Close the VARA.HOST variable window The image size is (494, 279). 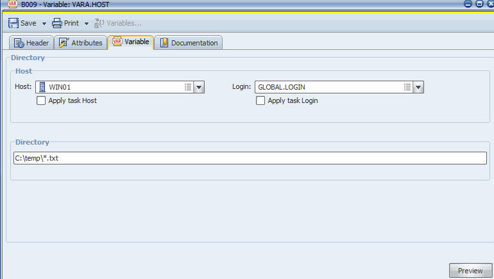pyautogui.click(x=489, y=4)
